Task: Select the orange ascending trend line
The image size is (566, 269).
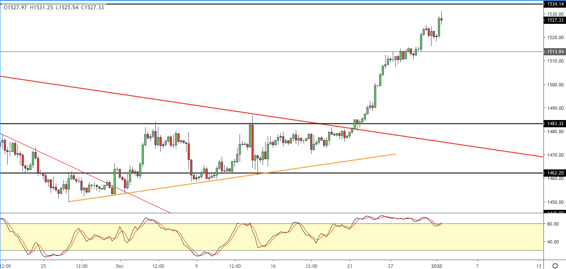Action: 232,178
